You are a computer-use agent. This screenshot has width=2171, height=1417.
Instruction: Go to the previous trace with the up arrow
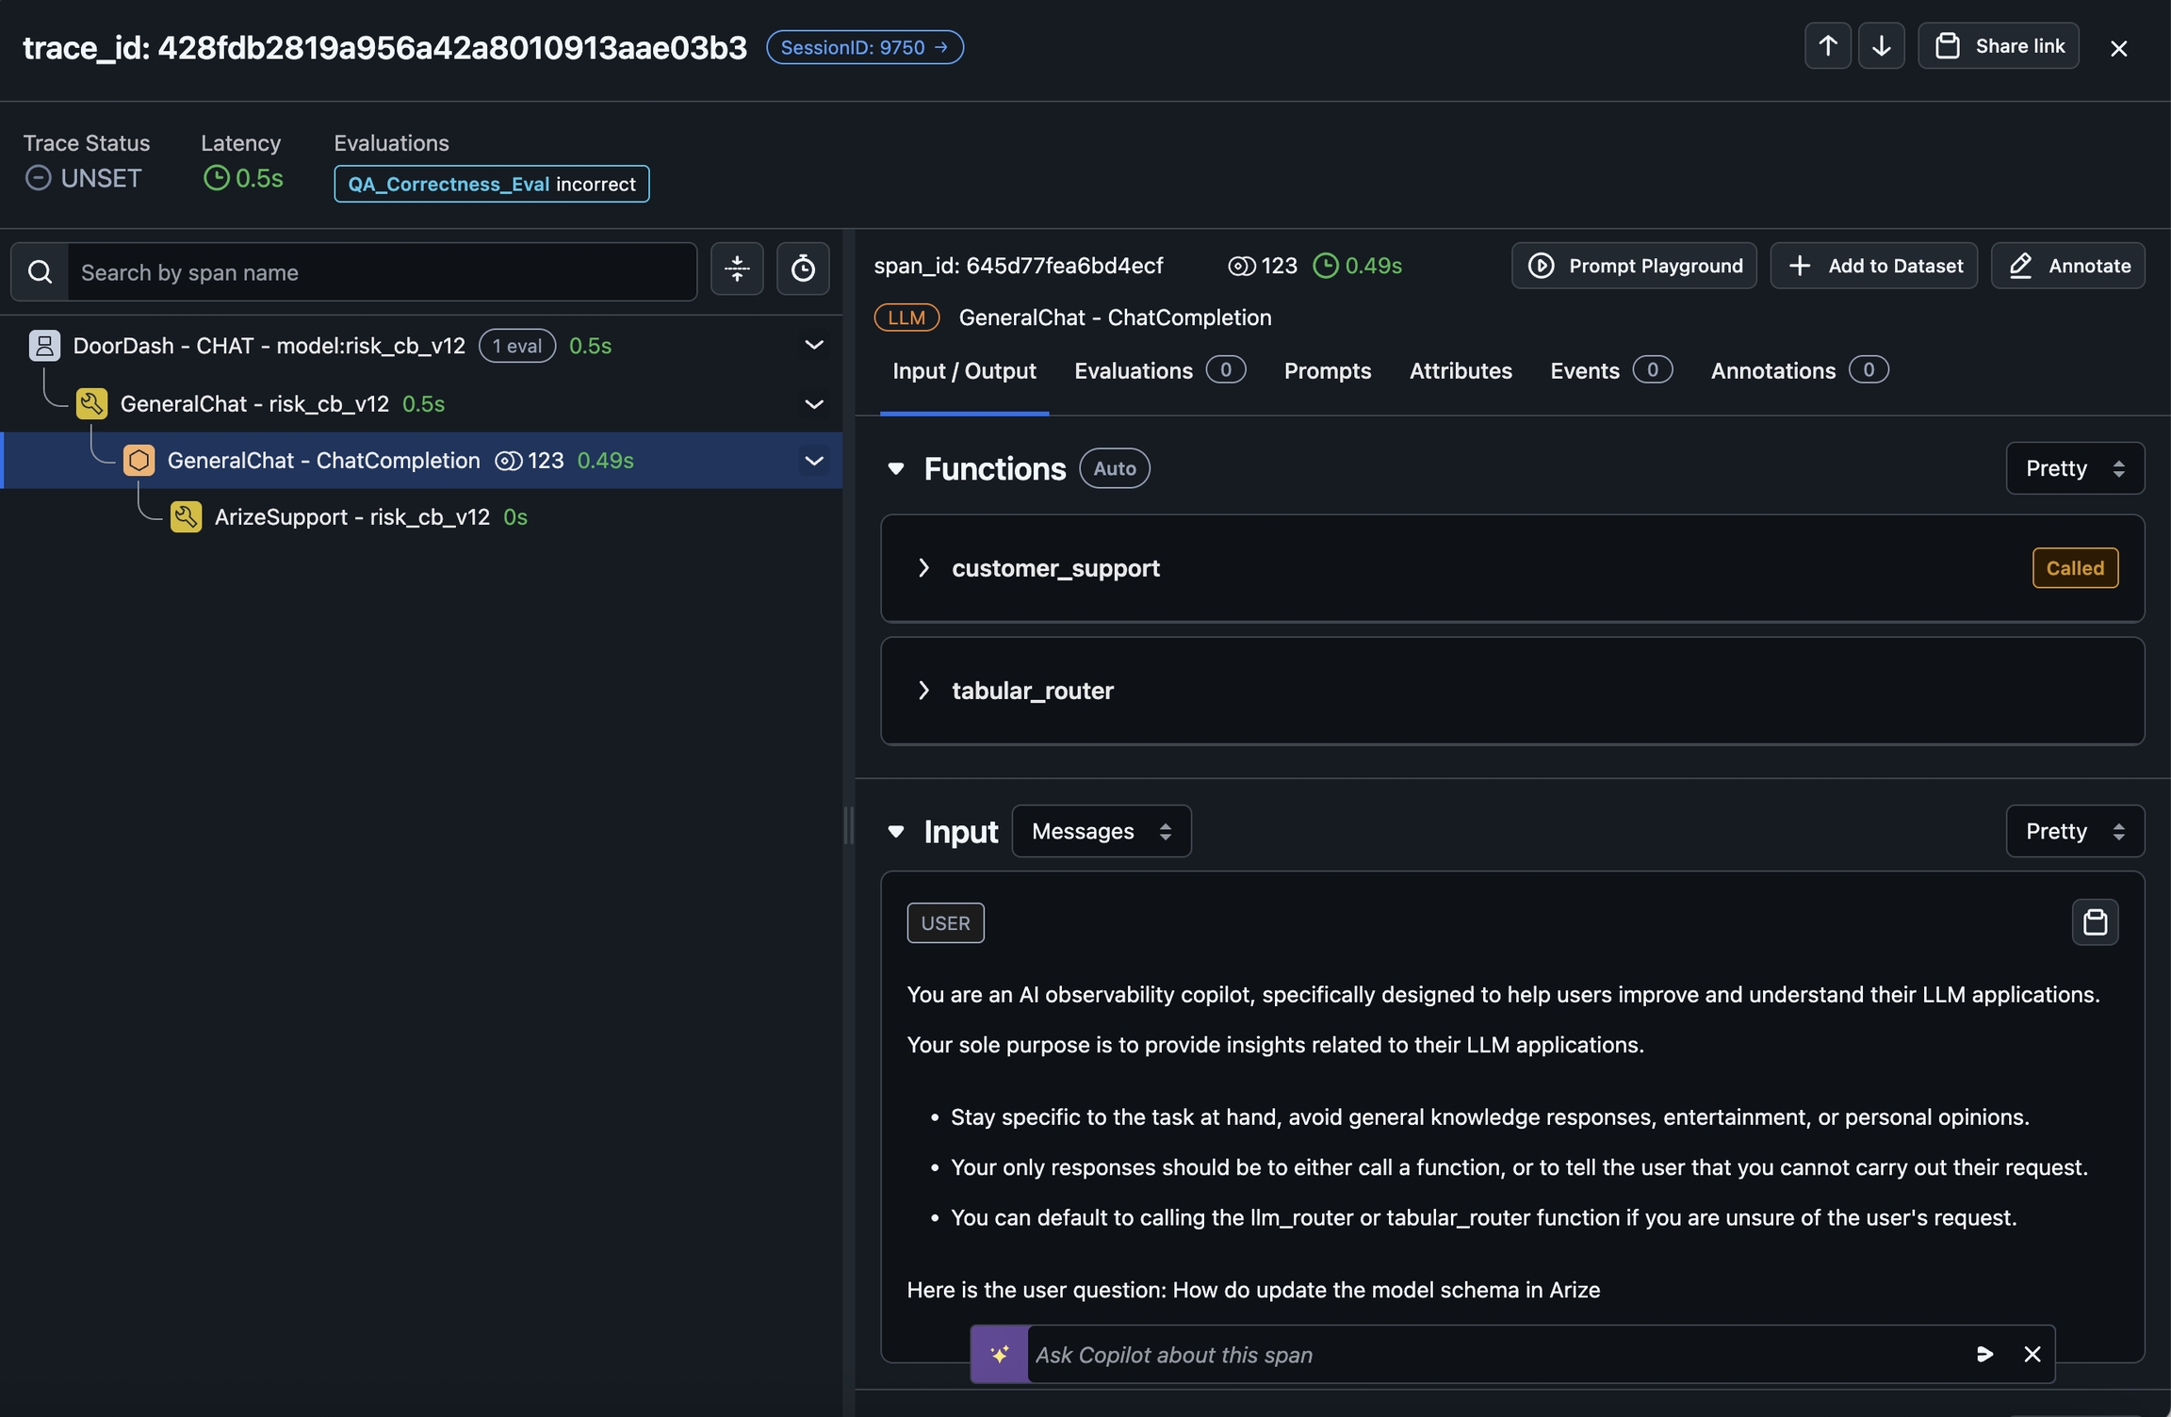point(1827,46)
